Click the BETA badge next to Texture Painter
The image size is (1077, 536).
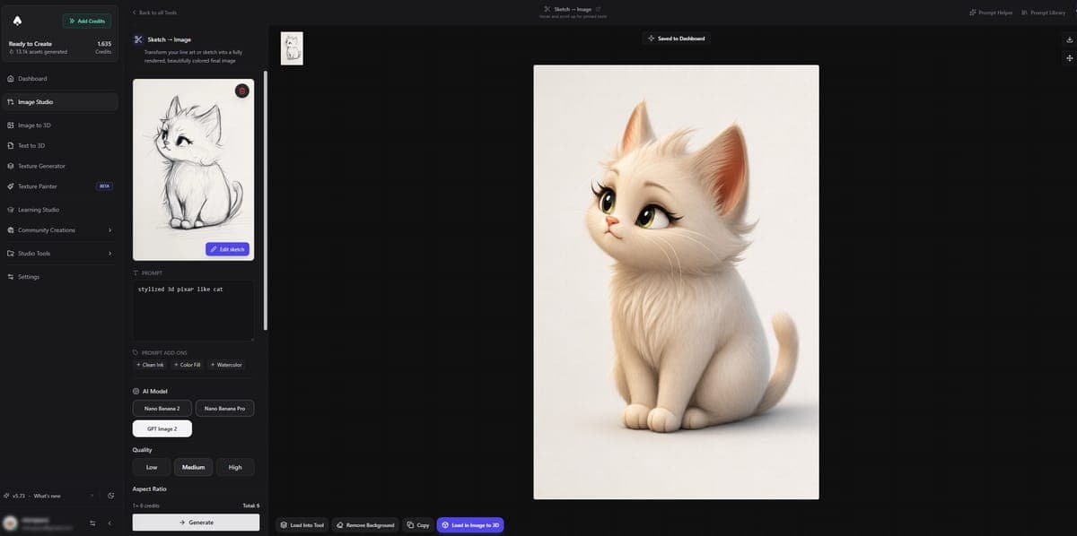104,186
